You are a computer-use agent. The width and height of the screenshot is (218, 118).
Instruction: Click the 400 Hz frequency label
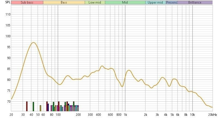pos(98,115)
